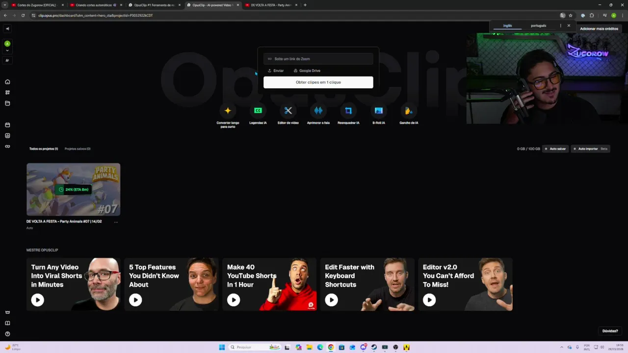Image resolution: width=628 pixels, height=353 pixels.
Task: Open the Editor de vídeo tool
Action: 288,115
